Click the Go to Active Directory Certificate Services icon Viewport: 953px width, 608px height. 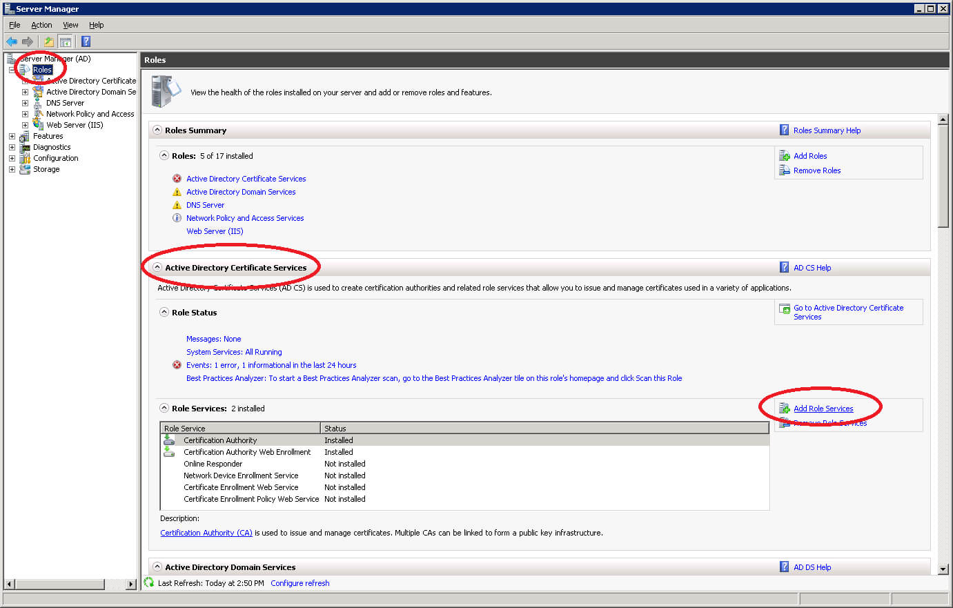[x=784, y=309]
